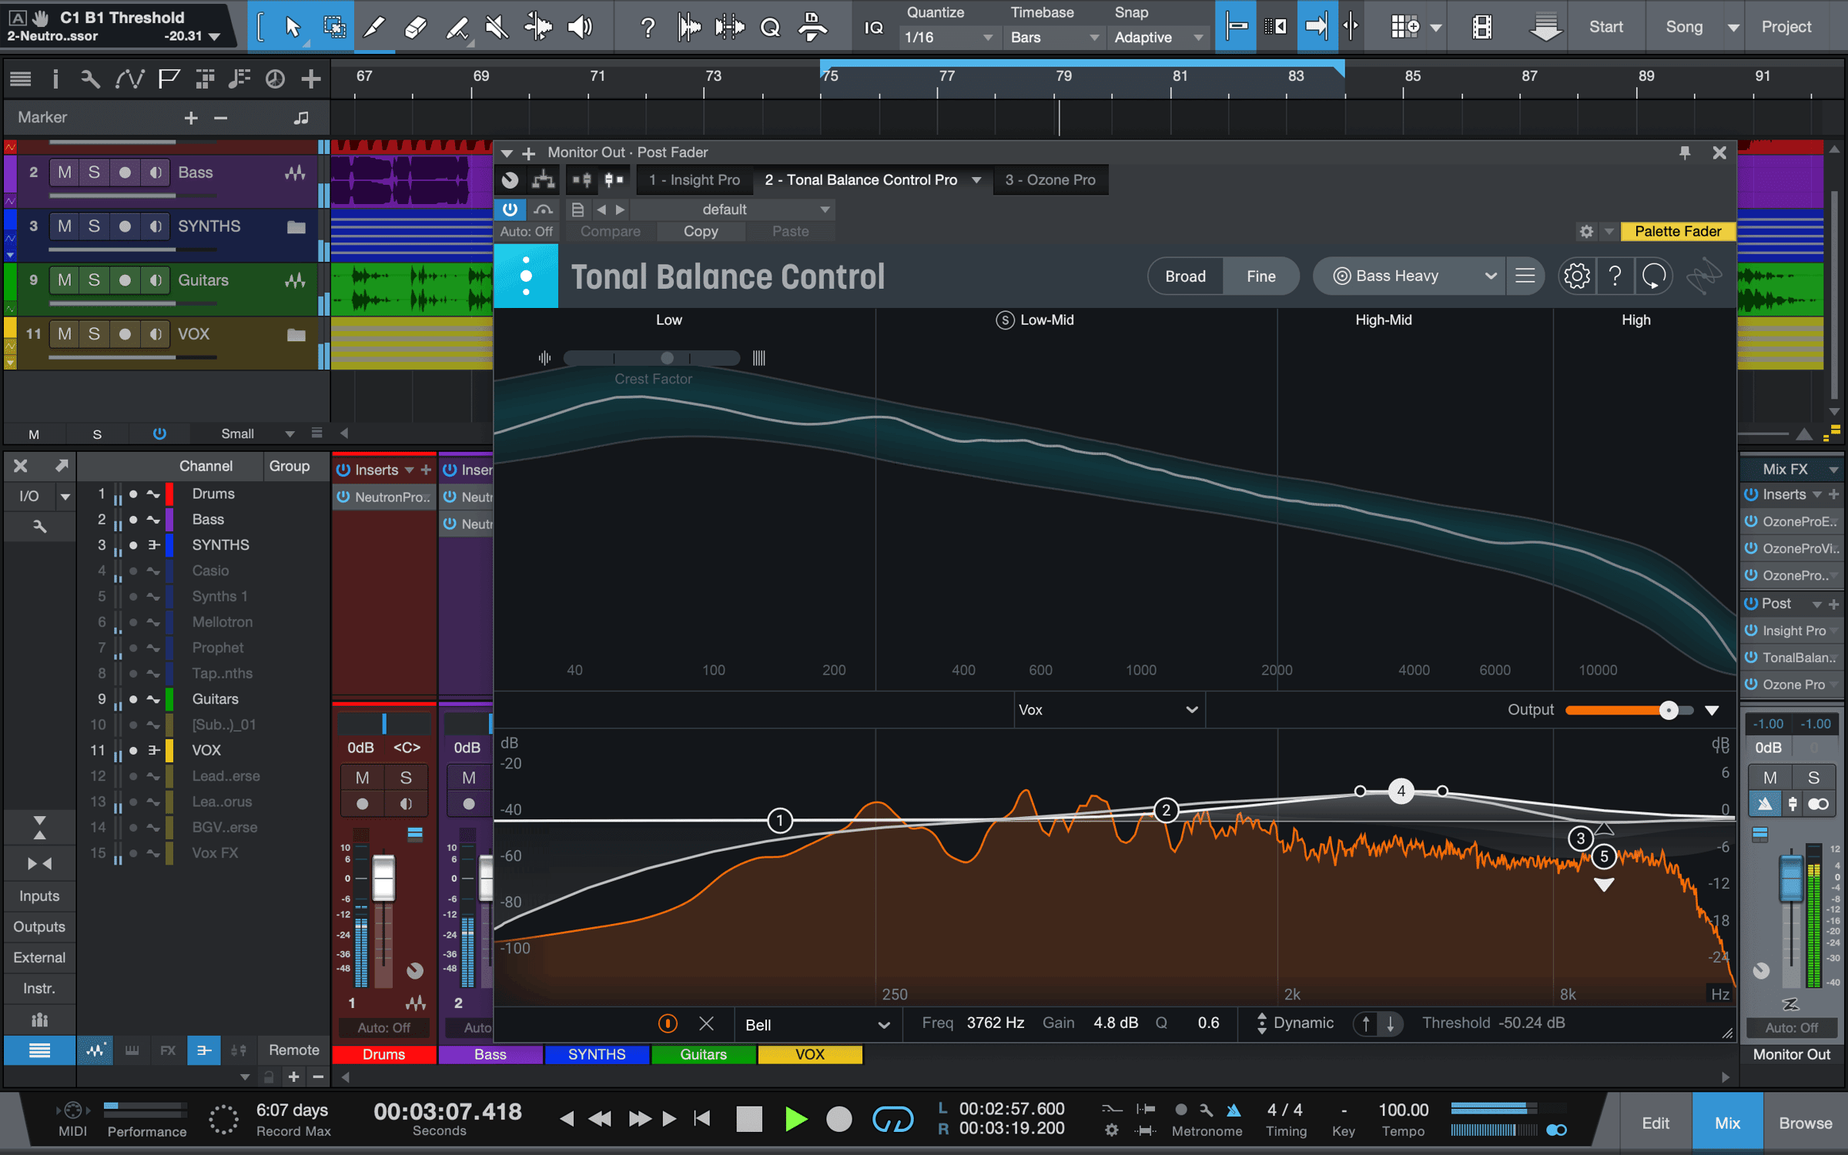Toggle loop playback in transport
The height and width of the screenshot is (1155, 1848).
892,1120
